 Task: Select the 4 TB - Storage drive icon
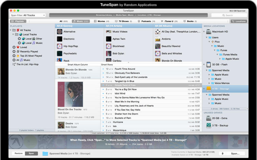point(208,89)
